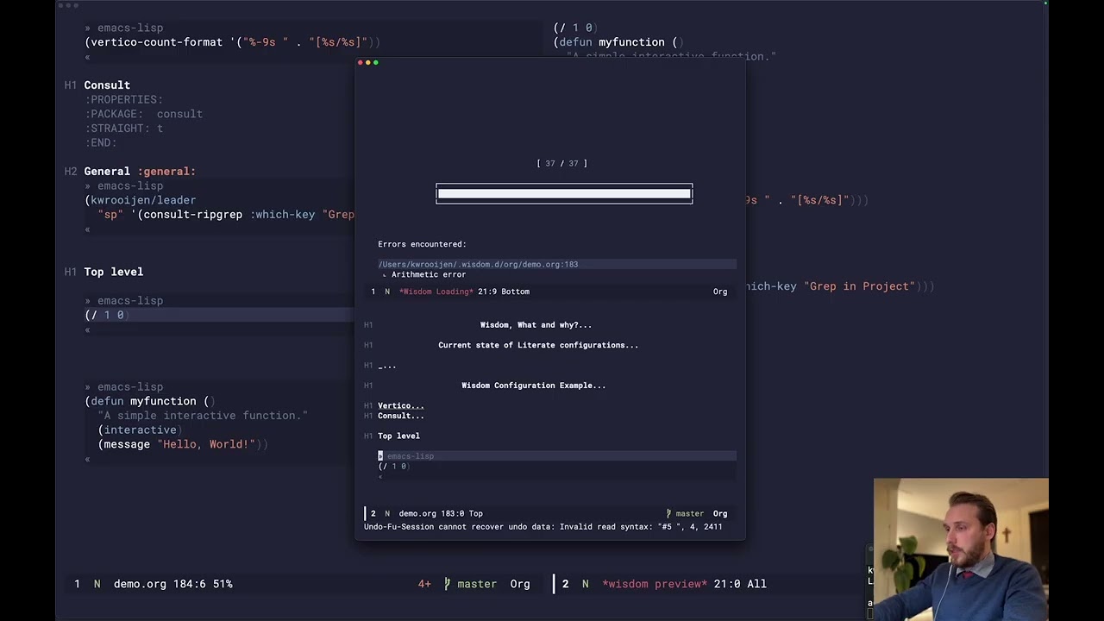Click the H2 marker beside General heading

click(71, 172)
